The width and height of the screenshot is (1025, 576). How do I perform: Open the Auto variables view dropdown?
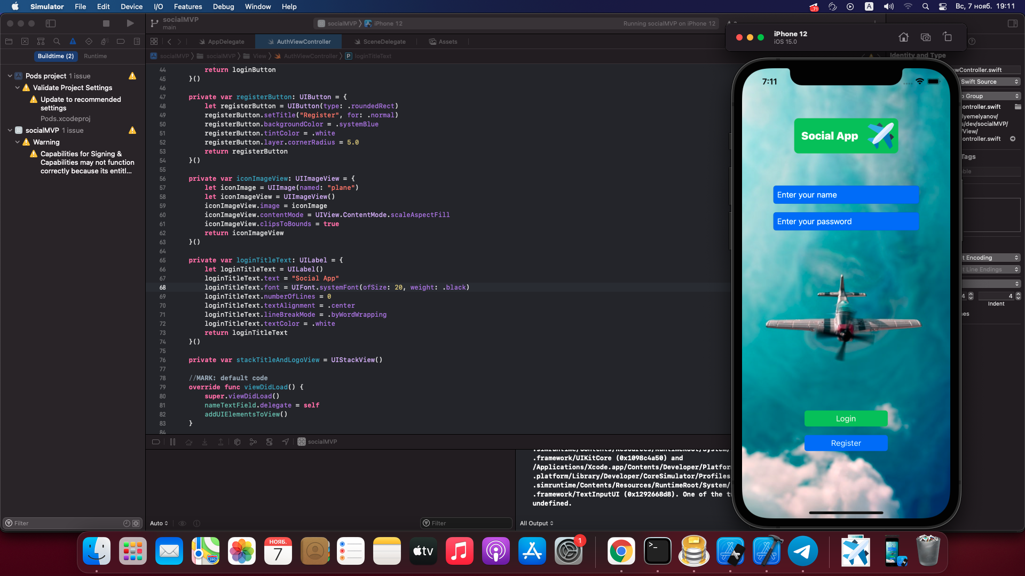click(159, 523)
